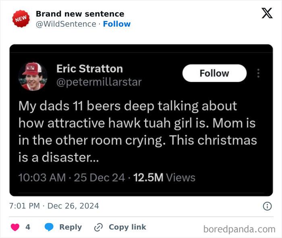View the 12.5M Views count
This screenshot has height=238, width=282.
click(x=164, y=177)
